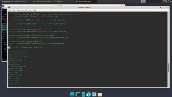Viewport: 172px width, 97px height.
Task: Click the 'forums.qrz.com' output line
Action: tap(15, 61)
